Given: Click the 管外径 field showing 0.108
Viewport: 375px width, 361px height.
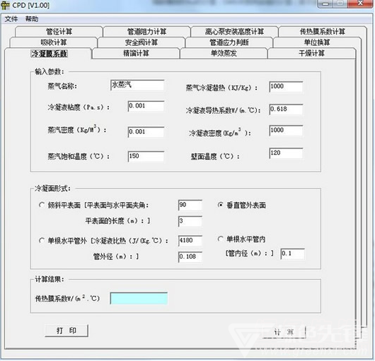Looking at the screenshot, I should click(x=190, y=257).
